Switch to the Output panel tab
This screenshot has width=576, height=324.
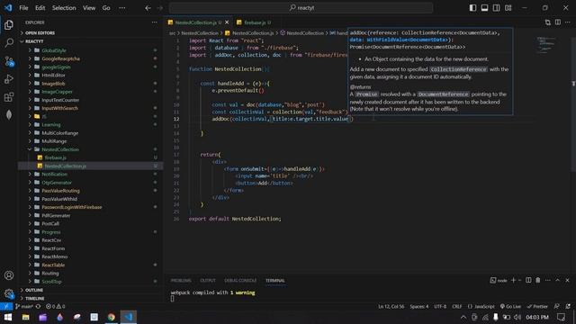208,281
